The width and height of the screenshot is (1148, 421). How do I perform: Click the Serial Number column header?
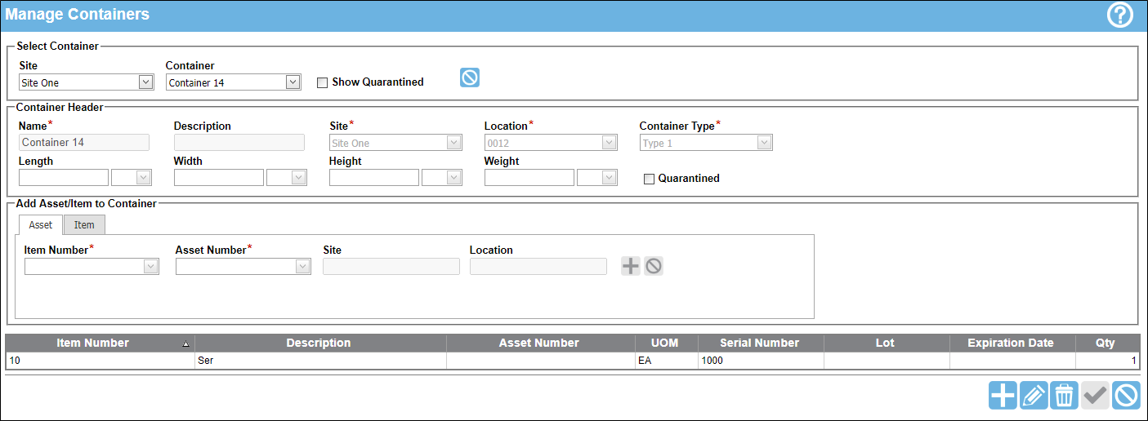tap(760, 343)
